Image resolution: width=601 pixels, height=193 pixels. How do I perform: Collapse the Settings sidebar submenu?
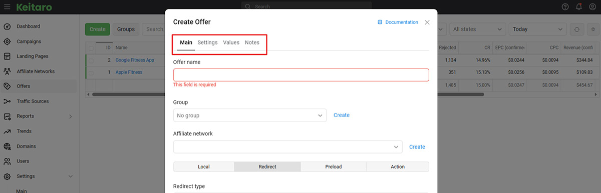pos(70,176)
